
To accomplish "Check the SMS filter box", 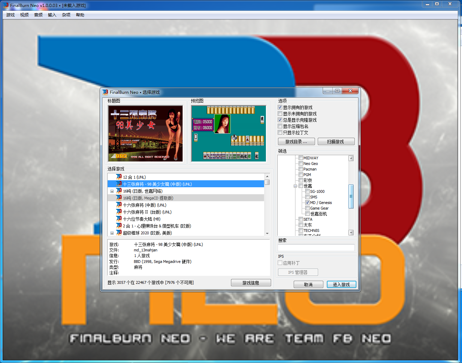I will click(x=307, y=197).
